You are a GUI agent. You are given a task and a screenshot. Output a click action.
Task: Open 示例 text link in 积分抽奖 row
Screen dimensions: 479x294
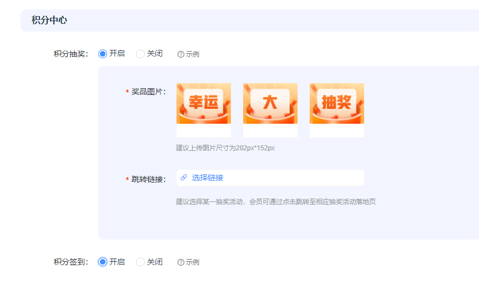(192, 54)
